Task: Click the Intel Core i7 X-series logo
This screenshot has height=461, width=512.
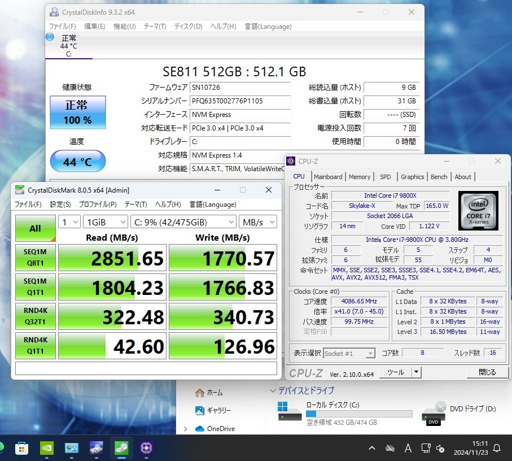Action: click(x=478, y=211)
